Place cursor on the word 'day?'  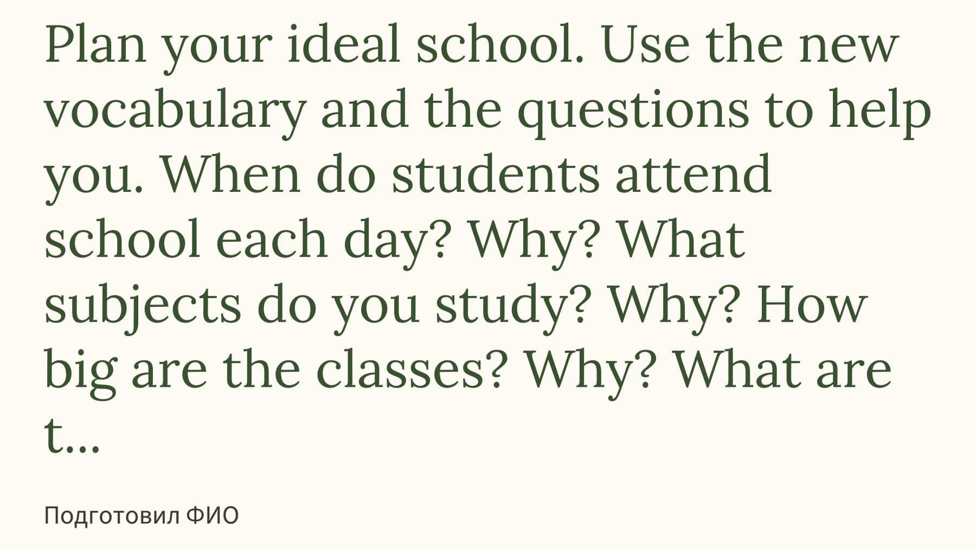pyautogui.click(x=399, y=239)
